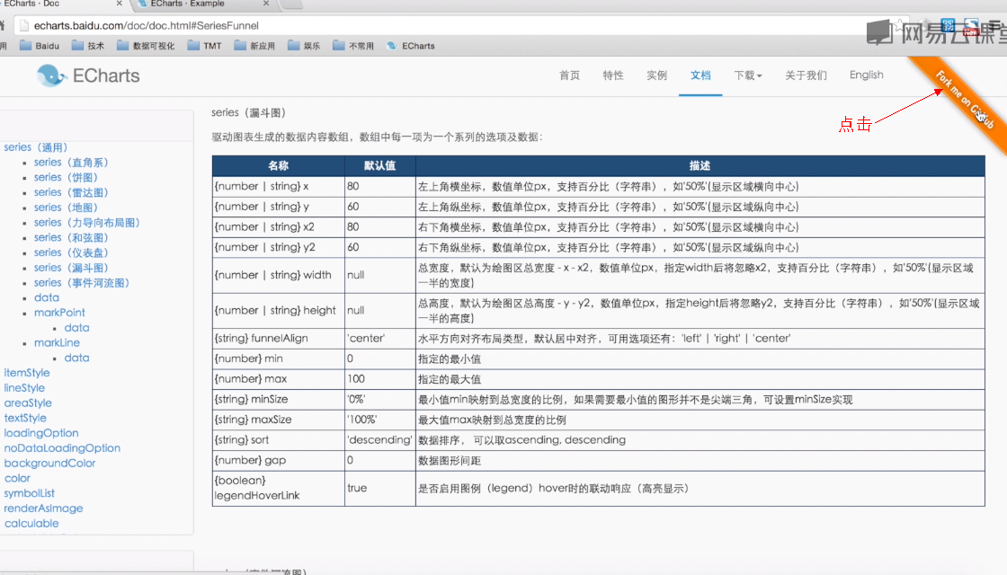Click the Fork me on GitHub ribbon
Image resolution: width=1007 pixels, height=575 pixels.
click(x=963, y=98)
